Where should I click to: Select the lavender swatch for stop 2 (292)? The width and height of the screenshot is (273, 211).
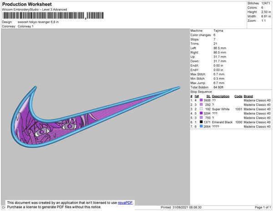(201, 105)
